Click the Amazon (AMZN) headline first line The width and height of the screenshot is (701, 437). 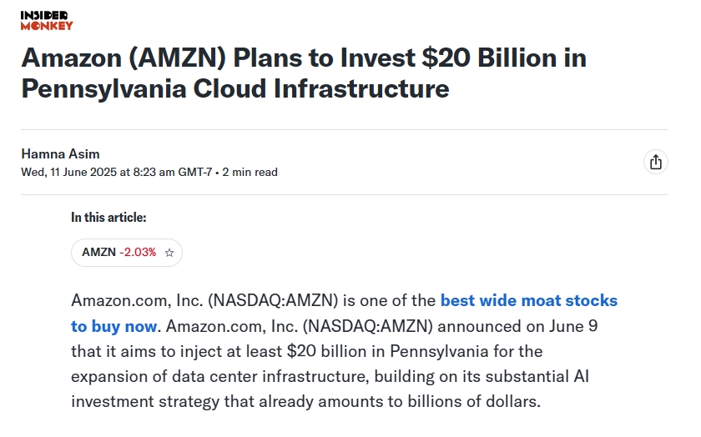pyautogui.click(x=304, y=58)
